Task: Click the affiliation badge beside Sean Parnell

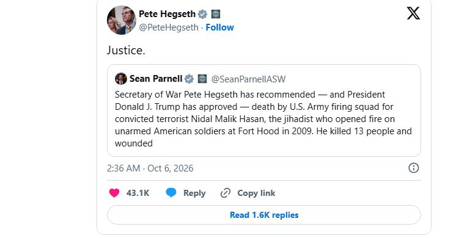Action: [x=202, y=79]
